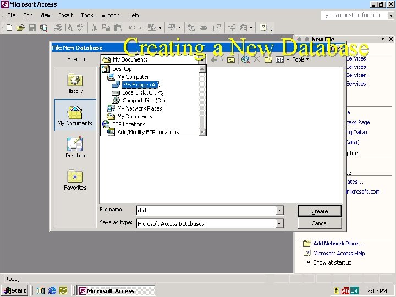Click the Up One Level folder icon

(x=231, y=59)
